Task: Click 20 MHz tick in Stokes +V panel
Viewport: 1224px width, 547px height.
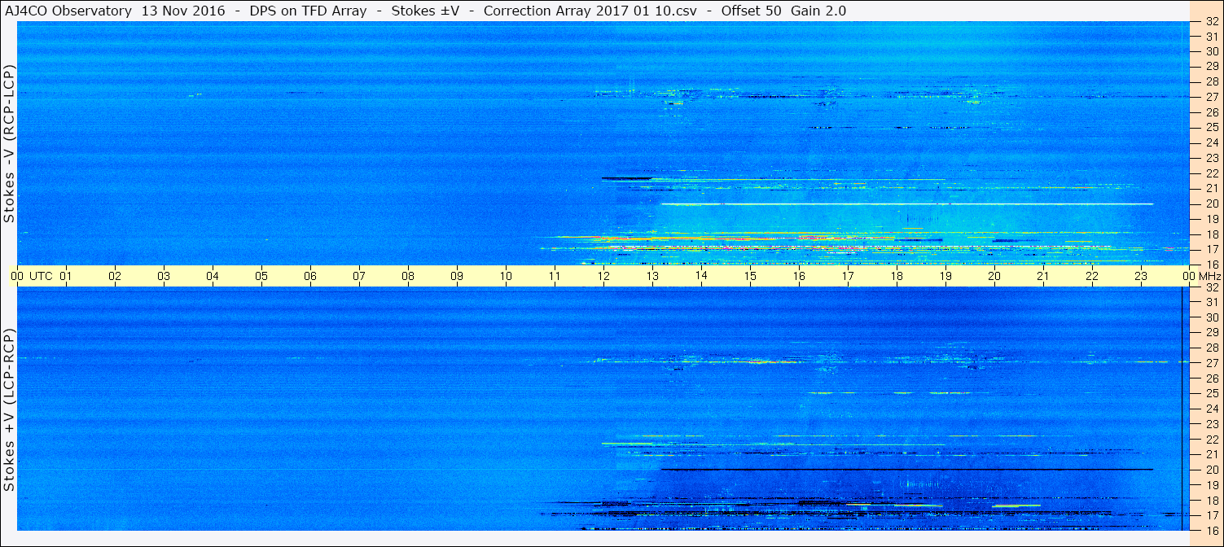Action: tap(1212, 470)
